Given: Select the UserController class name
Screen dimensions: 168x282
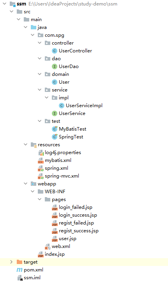Looking at the screenshot, I should (75, 51).
